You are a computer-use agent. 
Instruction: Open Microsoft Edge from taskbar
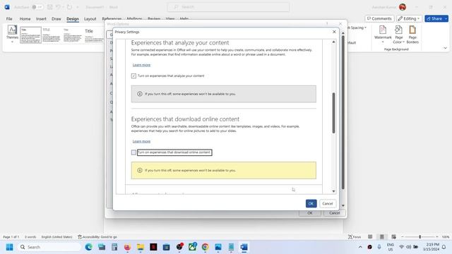[x=88, y=247]
